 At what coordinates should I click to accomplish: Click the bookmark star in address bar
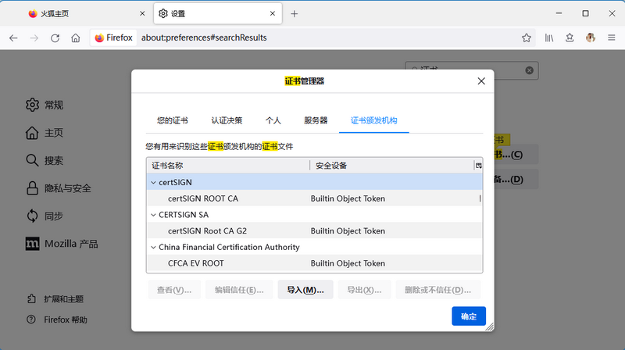pyautogui.click(x=527, y=37)
